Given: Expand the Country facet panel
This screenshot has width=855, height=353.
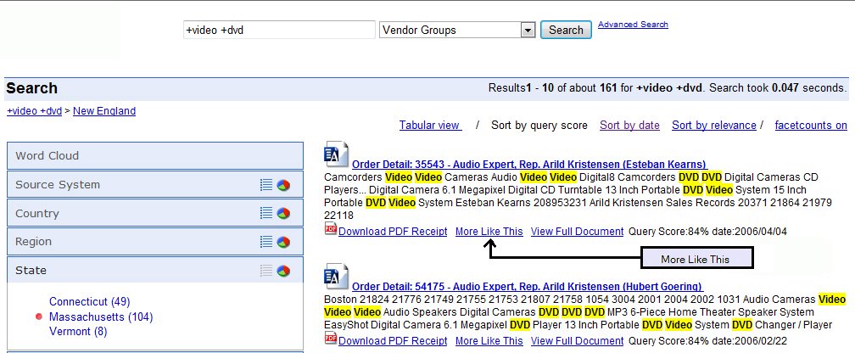Looking at the screenshot, I should pyautogui.click(x=155, y=213).
